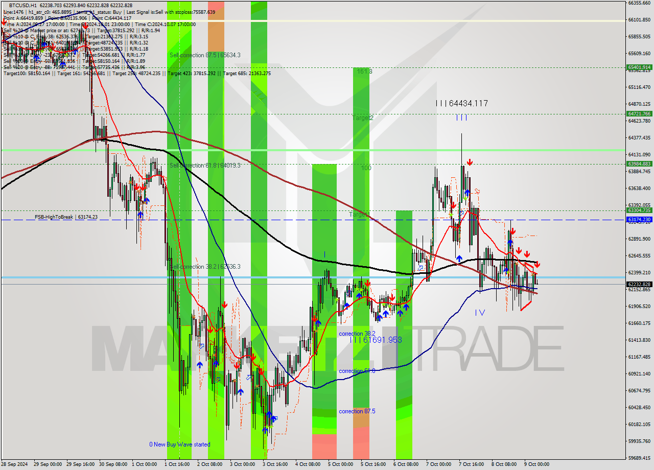Select the '0 New Buy Wave started' text

point(179,444)
